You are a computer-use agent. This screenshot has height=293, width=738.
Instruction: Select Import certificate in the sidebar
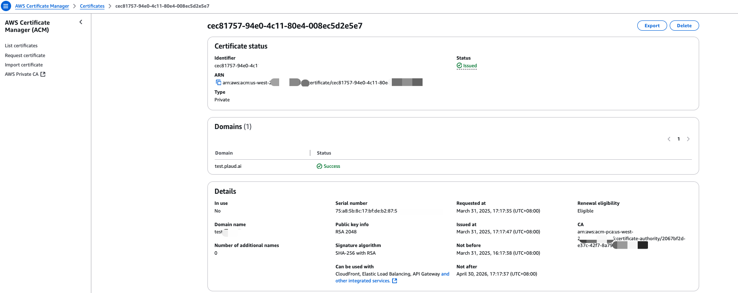pyautogui.click(x=24, y=65)
